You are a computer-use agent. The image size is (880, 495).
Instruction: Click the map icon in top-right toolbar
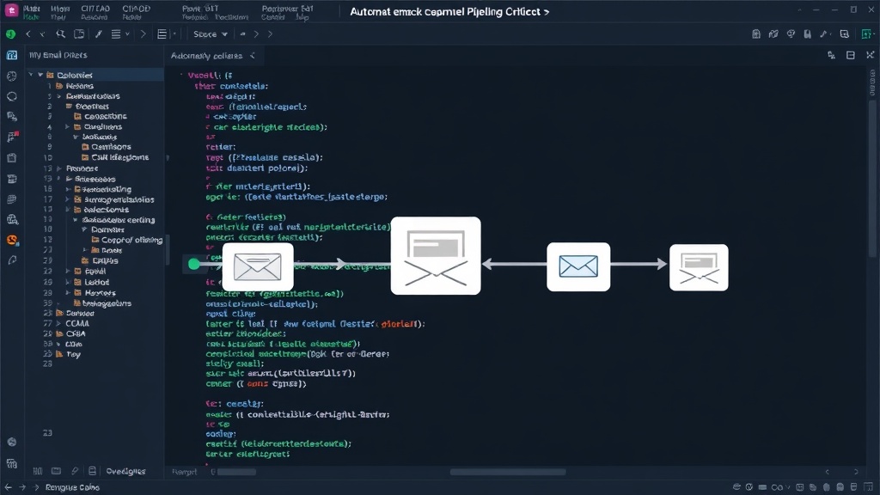[x=773, y=34]
